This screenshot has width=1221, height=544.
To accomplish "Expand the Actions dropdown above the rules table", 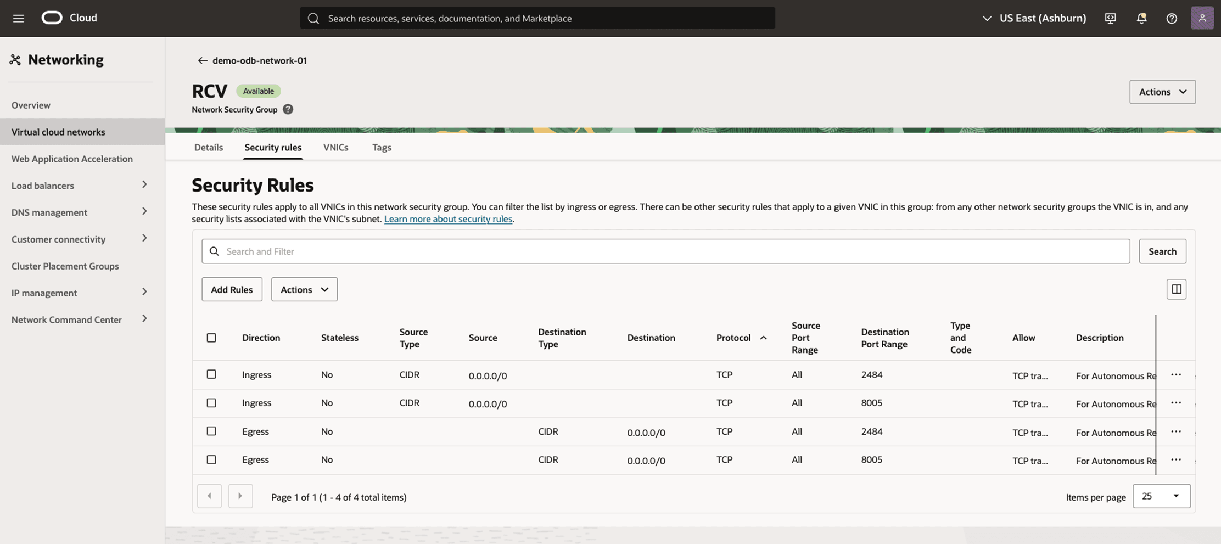I will click(x=304, y=289).
